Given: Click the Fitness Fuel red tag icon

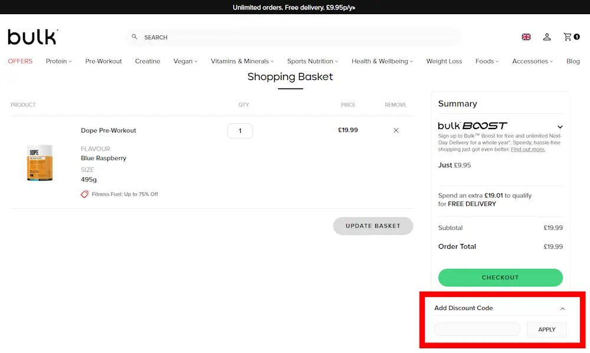Looking at the screenshot, I should pos(84,194).
